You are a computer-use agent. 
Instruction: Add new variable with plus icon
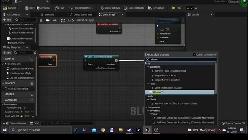(x=32, y=100)
